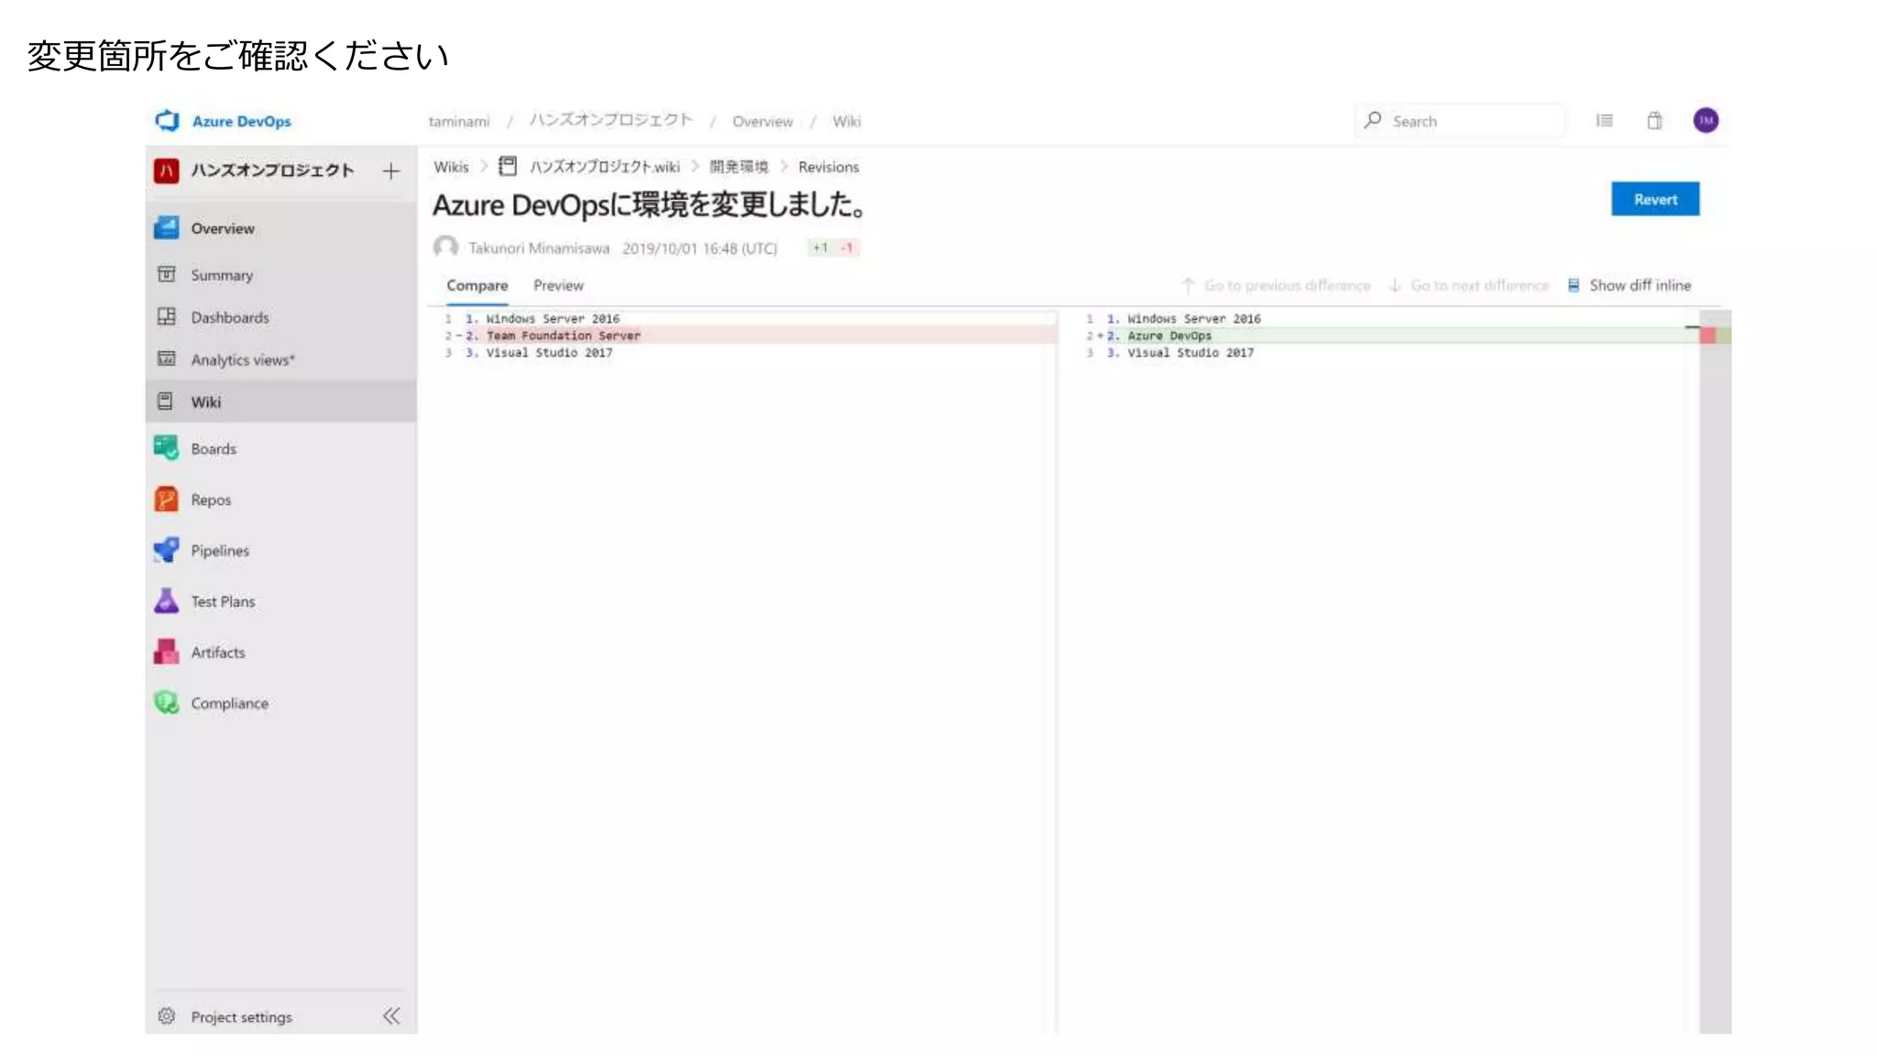1877x1056 pixels.
Task: Click the search magnifier icon
Action: point(1373,120)
